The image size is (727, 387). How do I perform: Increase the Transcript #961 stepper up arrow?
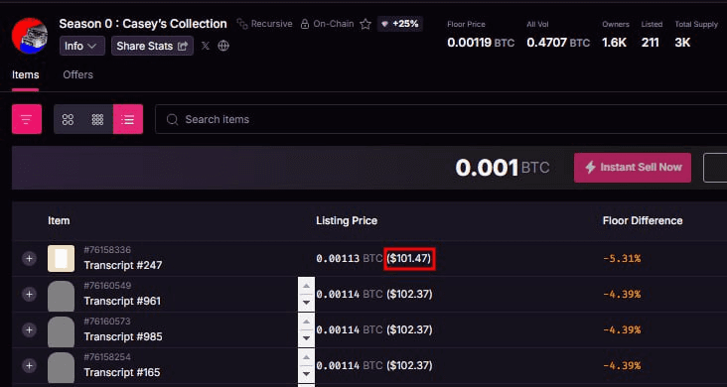(x=306, y=286)
